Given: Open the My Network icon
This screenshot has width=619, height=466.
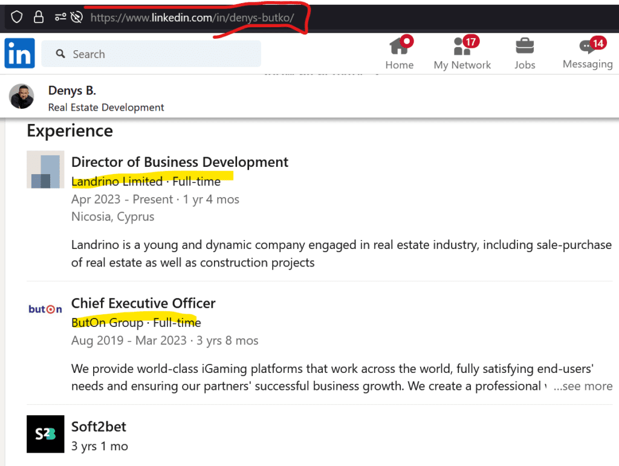Looking at the screenshot, I should (x=461, y=47).
